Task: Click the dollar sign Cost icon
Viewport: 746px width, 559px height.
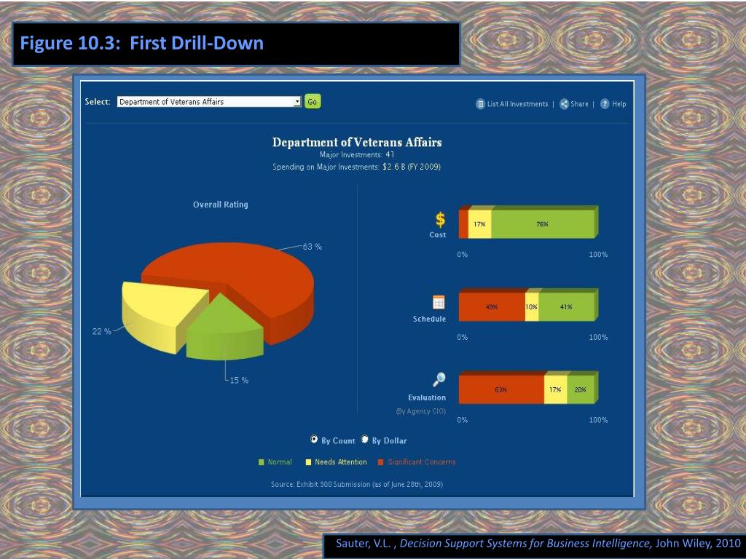Action: pyautogui.click(x=441, y=220)
